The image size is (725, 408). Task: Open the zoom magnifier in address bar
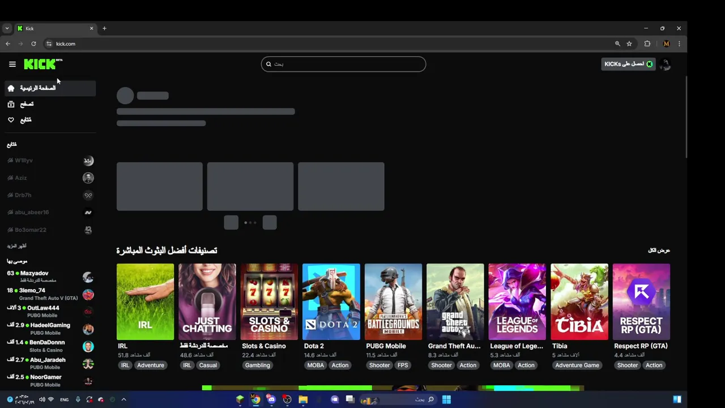617,44
